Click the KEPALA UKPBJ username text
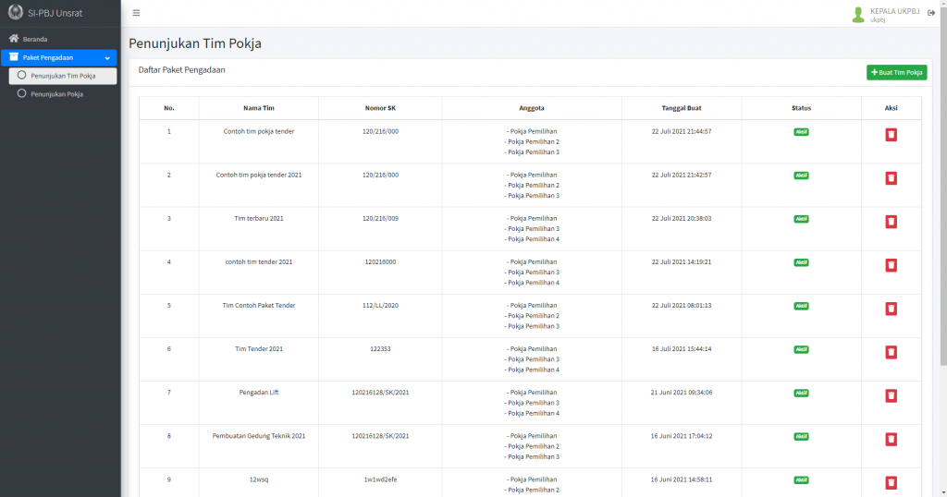This screenshot has height=497, width=947. 894,10
